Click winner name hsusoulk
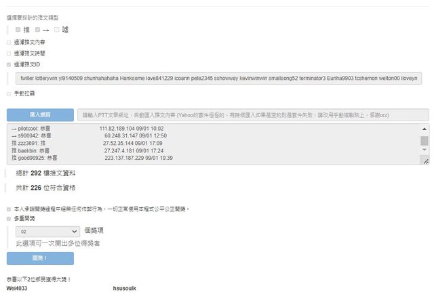The image size is (434, 296). (x=125, y=288)
